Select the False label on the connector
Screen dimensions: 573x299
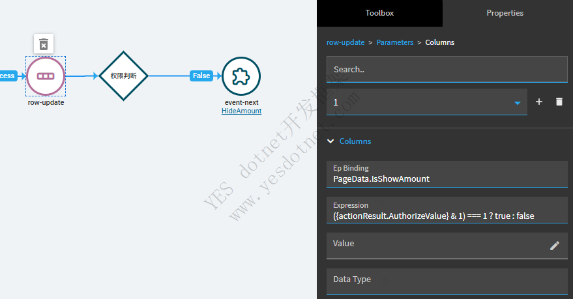click(x=201, y=76)
